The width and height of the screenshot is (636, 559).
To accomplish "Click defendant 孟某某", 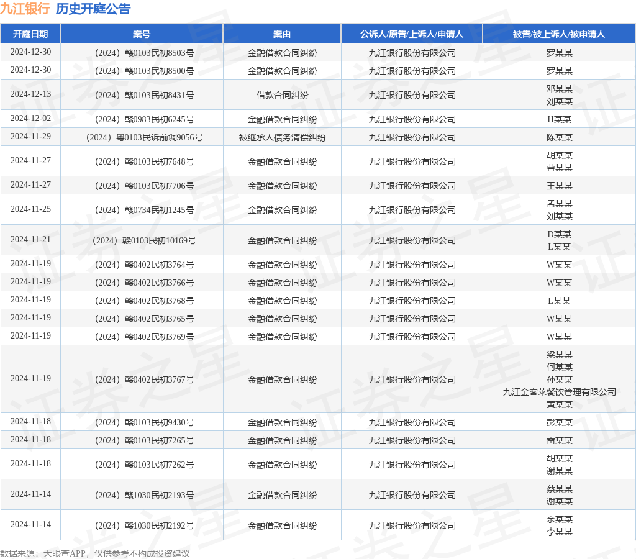I will pos(560,204).
